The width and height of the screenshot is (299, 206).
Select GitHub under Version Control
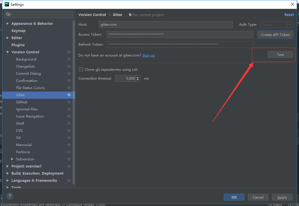coord(22,102)
